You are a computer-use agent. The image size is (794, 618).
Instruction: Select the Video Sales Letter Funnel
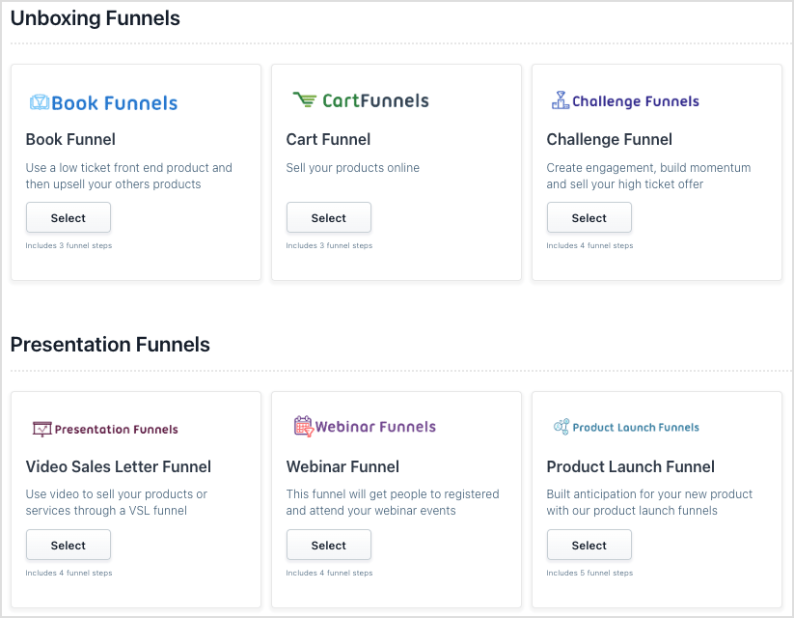68,545
